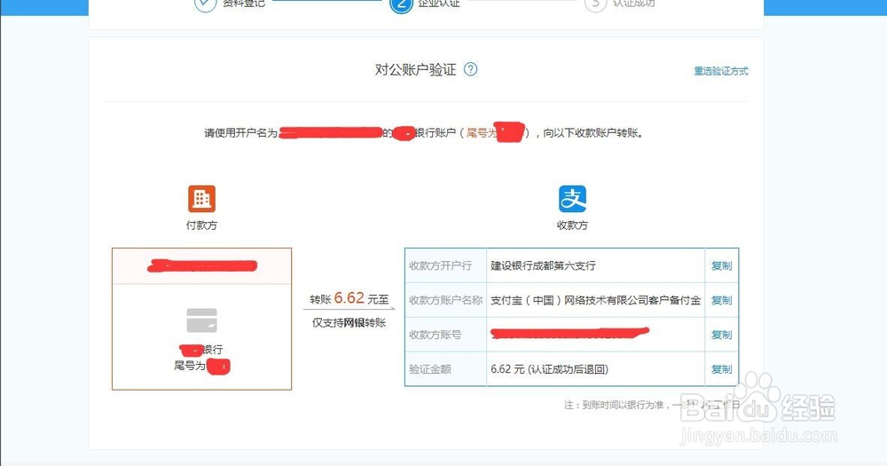Click the 转账 6.62 元至 label
Viewport: 887px width, 466px height.
[349, 298]
